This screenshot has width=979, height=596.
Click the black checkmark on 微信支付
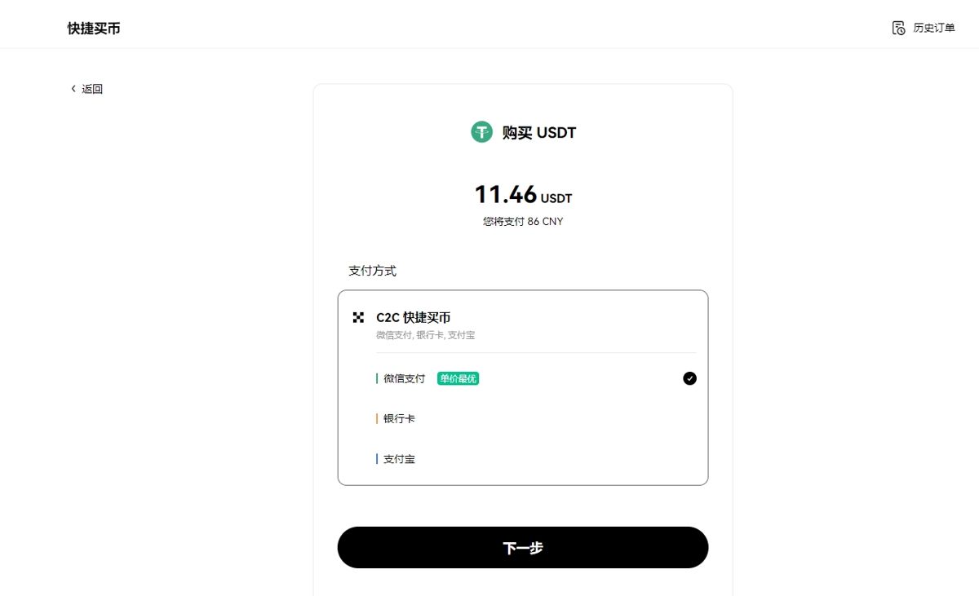(x=689, y=378)
